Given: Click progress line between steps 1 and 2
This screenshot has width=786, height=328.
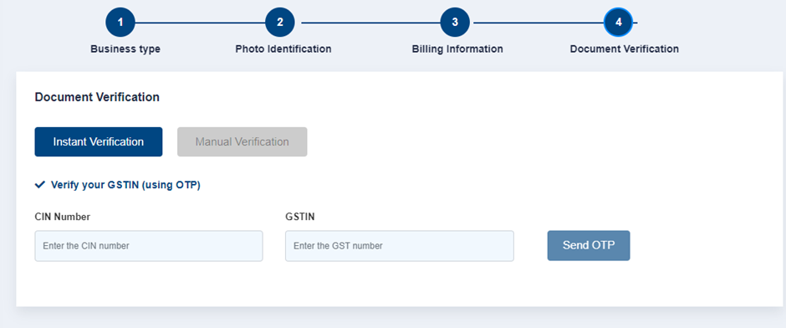Looking at the screenshot, I should click(200, 23).
